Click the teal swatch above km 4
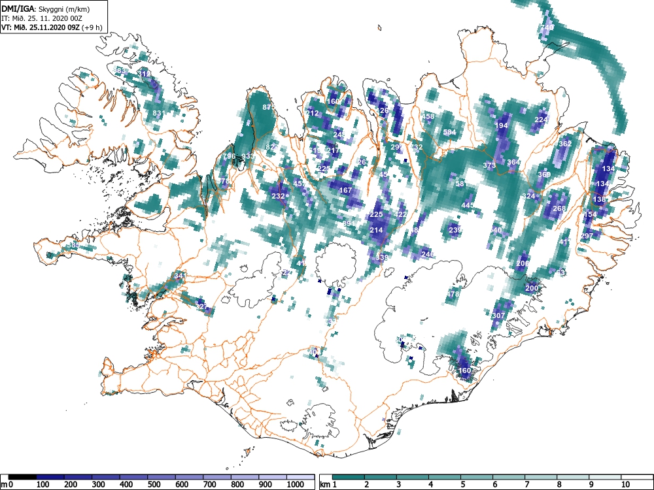This screenshot has width=654, height=490. click(x=445, y=477)
